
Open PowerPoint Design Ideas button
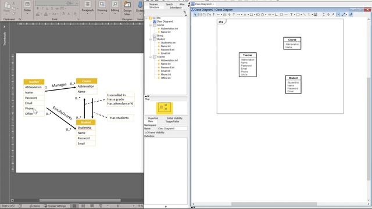(127, 8)
